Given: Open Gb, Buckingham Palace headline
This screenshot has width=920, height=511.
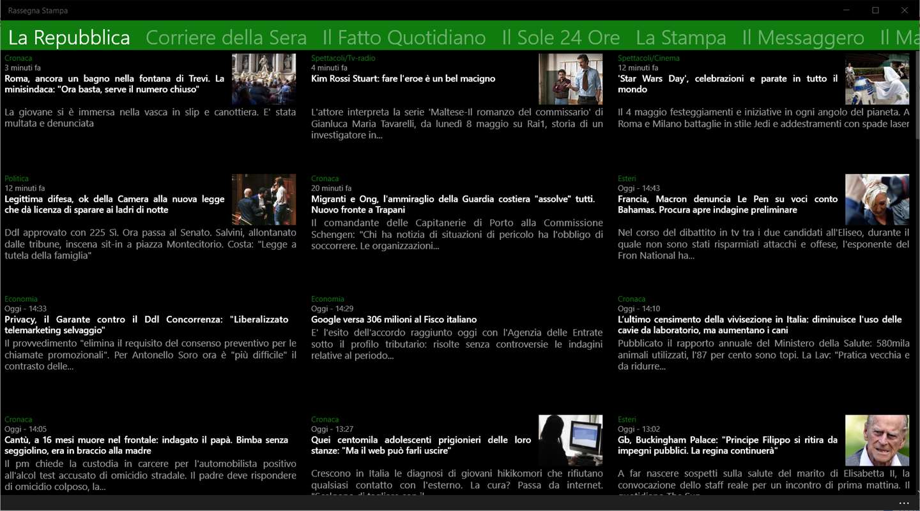Looking at the screenshot, I should tap(728, 445).
